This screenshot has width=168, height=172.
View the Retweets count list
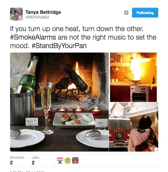tap(17, 161)
